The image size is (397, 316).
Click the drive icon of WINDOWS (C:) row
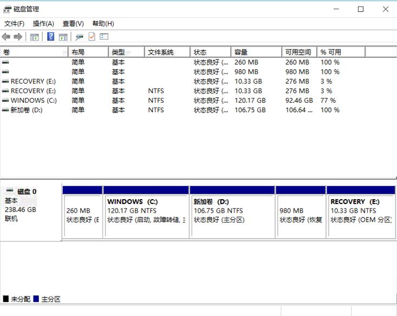(5, 101)
